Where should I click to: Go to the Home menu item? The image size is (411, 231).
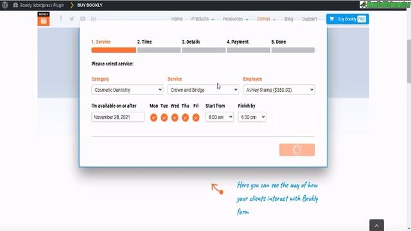(x=177, y=19)
